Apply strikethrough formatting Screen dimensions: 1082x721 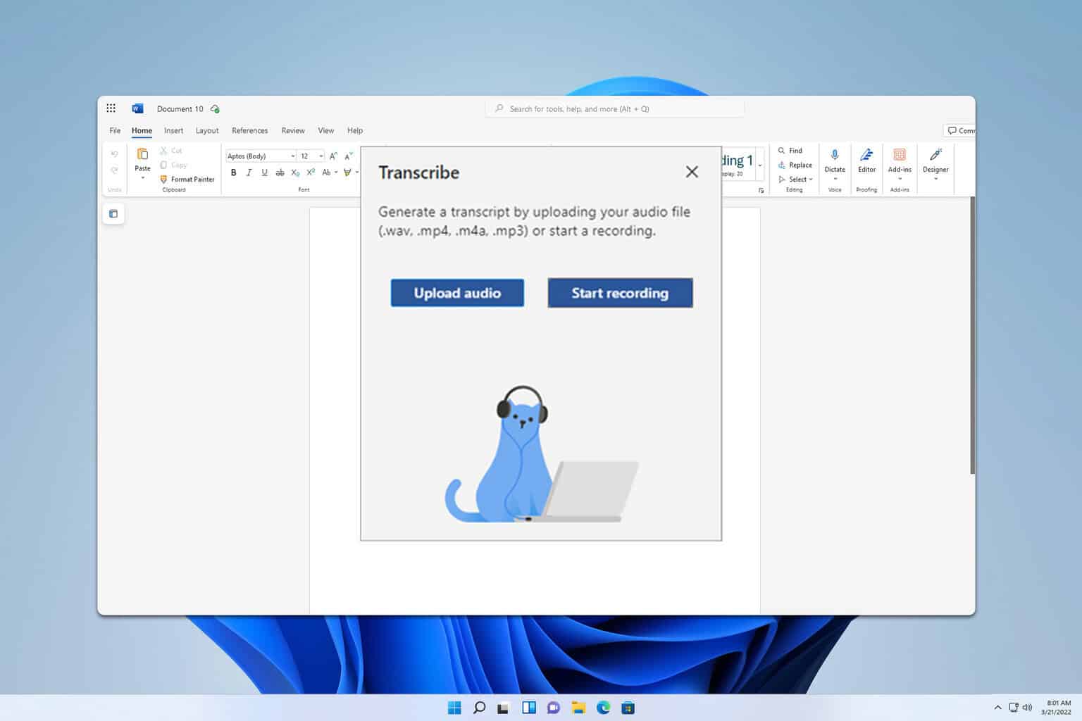coord(280,173)
